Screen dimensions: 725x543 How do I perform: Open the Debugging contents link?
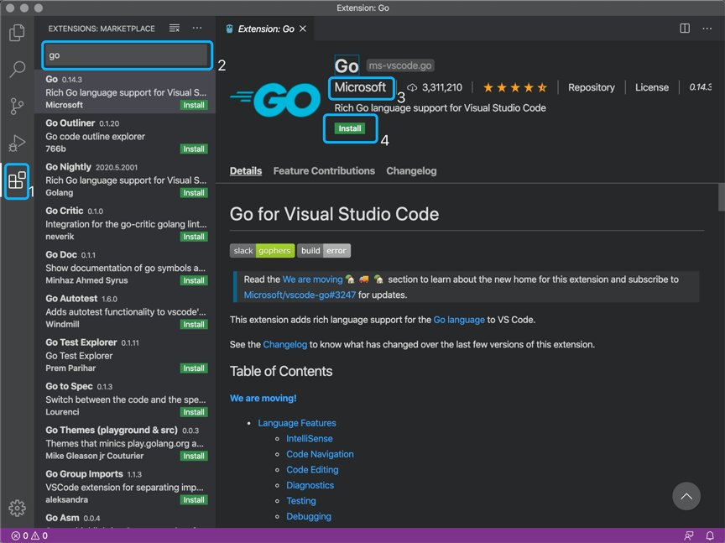[x=309, y=517]
